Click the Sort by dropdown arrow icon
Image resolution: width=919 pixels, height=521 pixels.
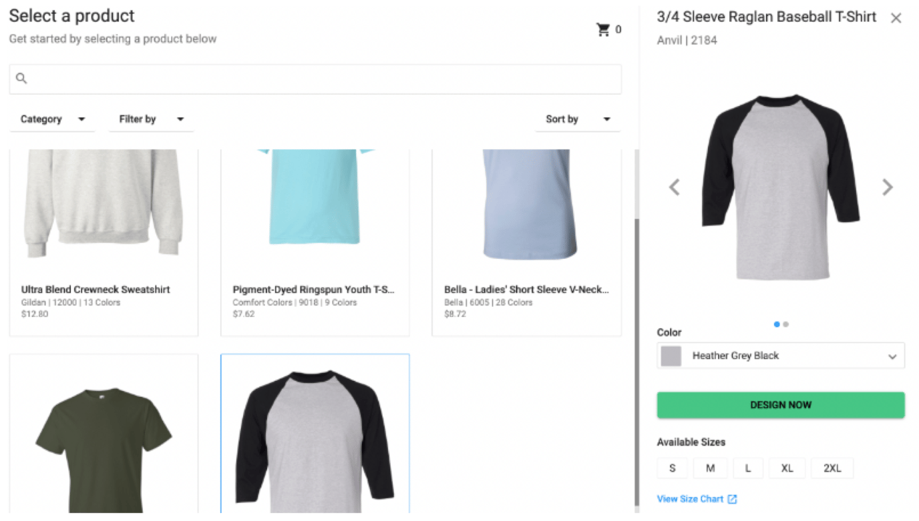point(606,119)
